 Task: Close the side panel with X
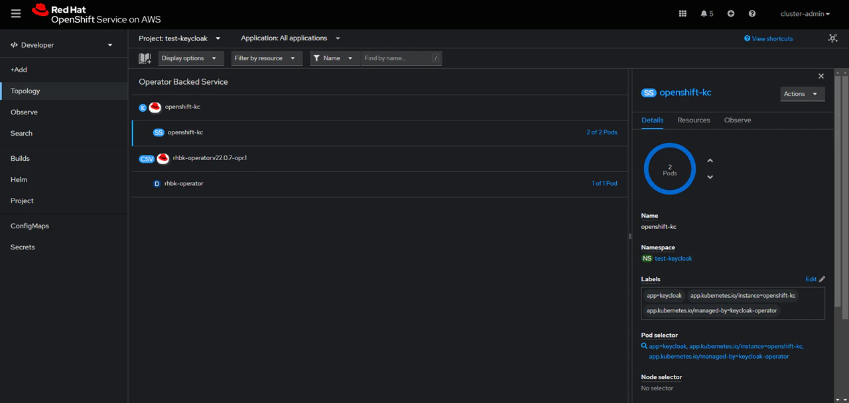(821, 76)
